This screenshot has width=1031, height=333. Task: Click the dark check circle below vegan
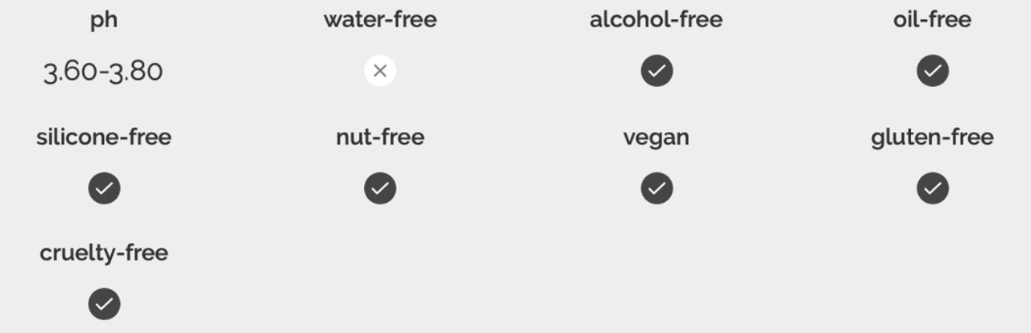[x=656, y=188]
